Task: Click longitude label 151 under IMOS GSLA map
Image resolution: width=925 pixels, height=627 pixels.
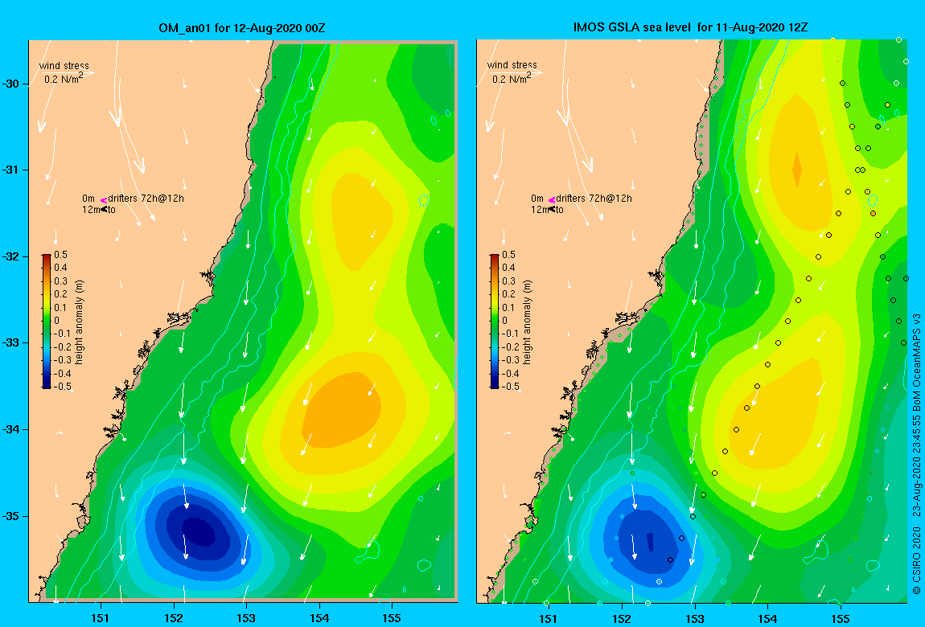Action: [549, 619]
